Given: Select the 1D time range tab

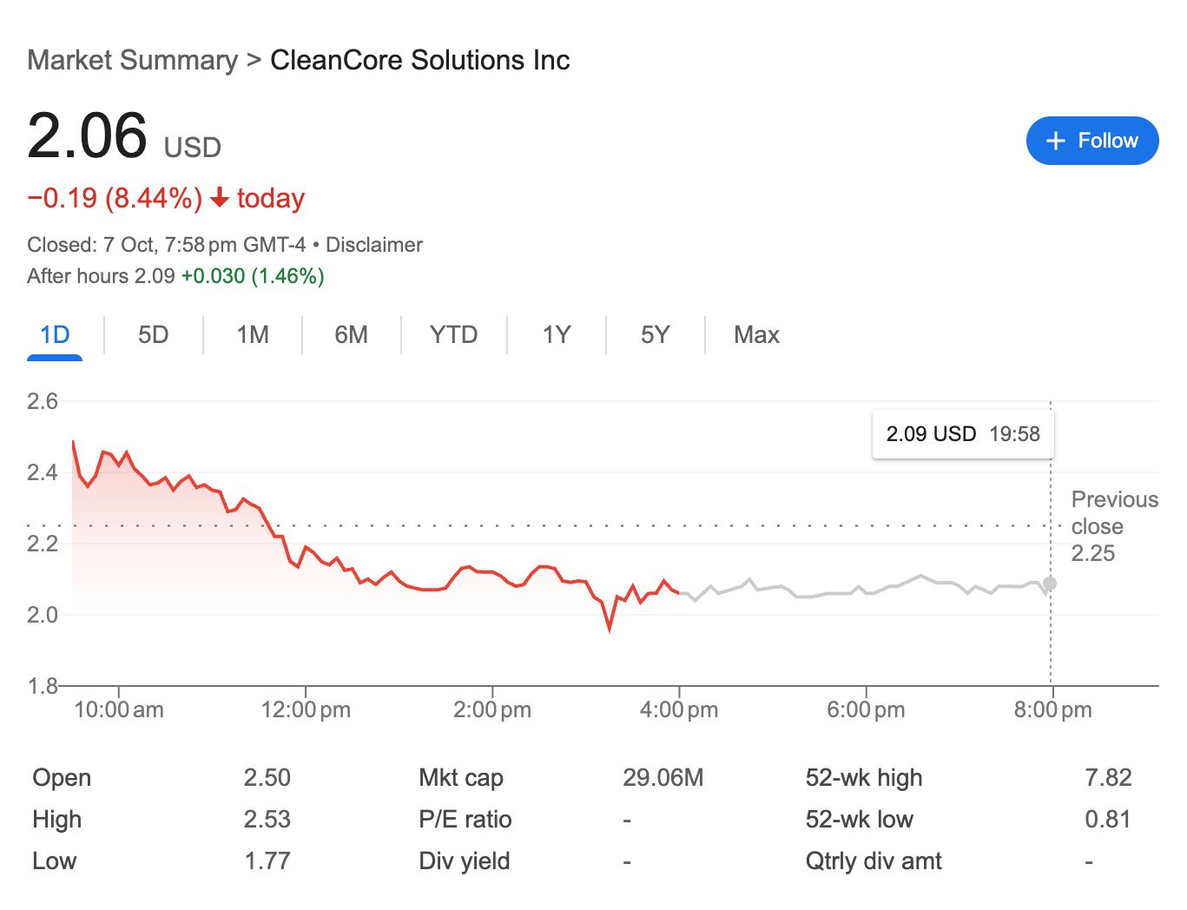Looking at the screenshot, I should 55,335.
